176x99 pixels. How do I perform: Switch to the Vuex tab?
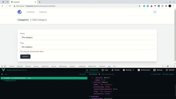click(105, 70)
